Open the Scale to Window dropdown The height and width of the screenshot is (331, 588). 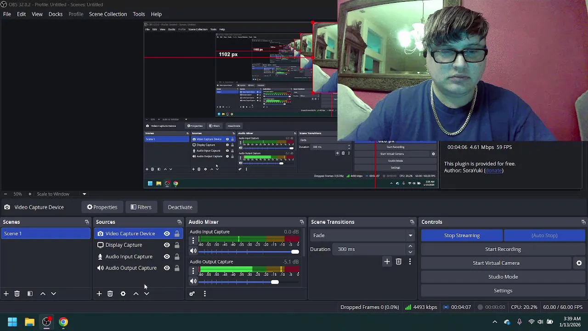click(x=62, y=194)
